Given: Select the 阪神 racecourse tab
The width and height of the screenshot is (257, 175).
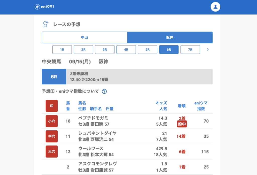Looking at the screenshot, I should pyautogui.click(x=170, y=37).
